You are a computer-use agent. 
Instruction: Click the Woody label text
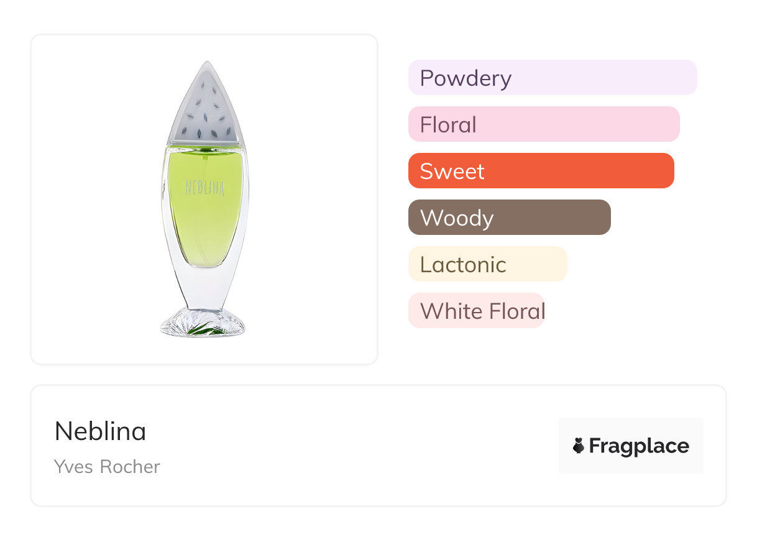click(457, 218)
